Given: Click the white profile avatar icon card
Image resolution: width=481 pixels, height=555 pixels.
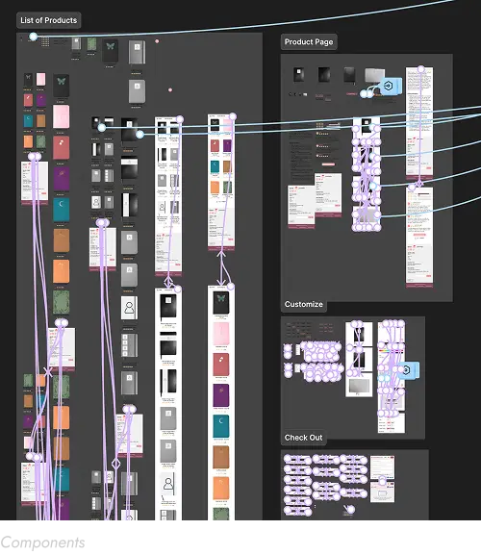Looking at the screenshot, I should coord(130,308).
